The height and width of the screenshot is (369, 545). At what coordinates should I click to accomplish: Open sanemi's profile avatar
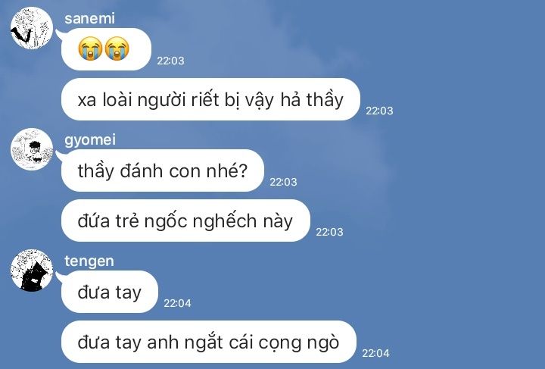(x=32, y=28)
